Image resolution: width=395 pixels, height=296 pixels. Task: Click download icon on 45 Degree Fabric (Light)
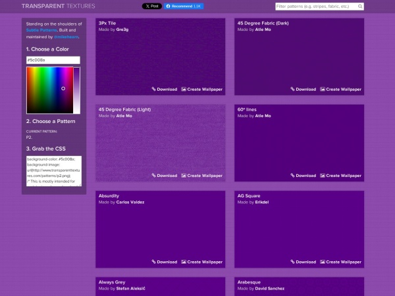[x=153, y=176]
